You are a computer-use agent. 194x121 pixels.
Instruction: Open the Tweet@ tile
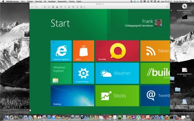(155, 96)
